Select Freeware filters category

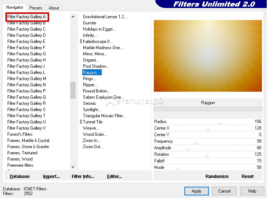pos(20,165)
